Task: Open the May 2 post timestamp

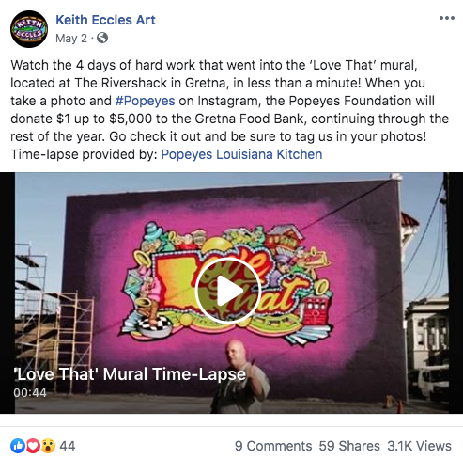Action: 71,39
